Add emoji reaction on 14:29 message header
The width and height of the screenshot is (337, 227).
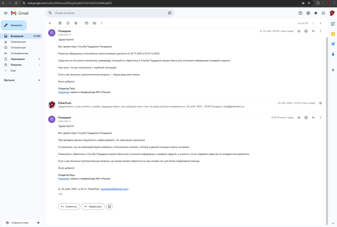point(306,118)
